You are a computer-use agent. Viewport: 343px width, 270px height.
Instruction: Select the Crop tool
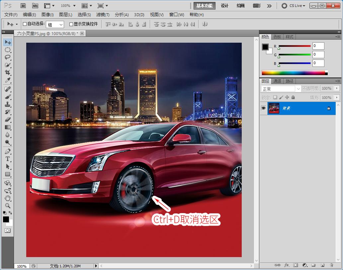(x=8, y=72)
